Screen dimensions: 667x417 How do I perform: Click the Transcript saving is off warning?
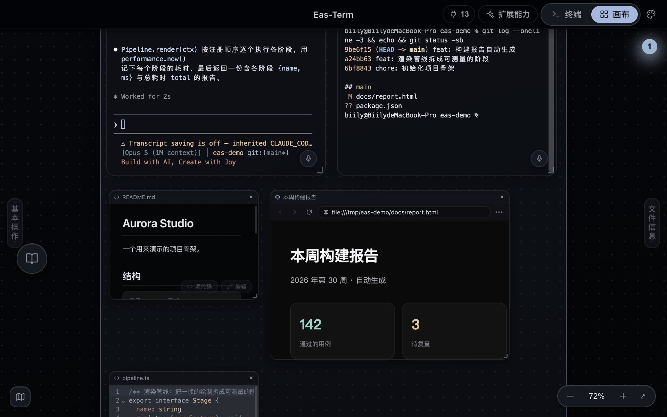217,144
